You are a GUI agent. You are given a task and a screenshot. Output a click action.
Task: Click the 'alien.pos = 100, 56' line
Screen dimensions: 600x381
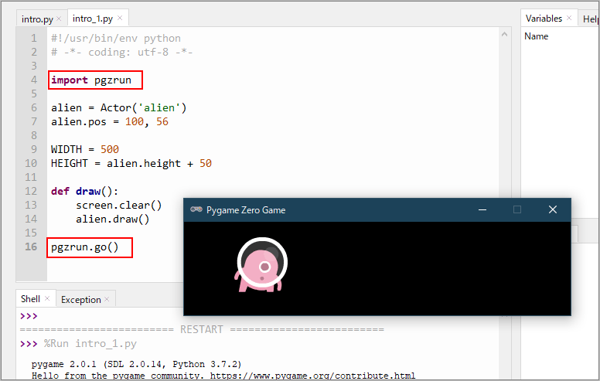[110, 121]
